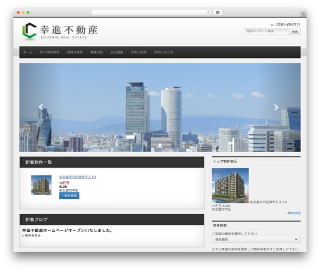Open 売物件検索 from the navigation bar
The width and height of the screenshot is (320, 271).
pyautogui.click(x=75, y=53)
